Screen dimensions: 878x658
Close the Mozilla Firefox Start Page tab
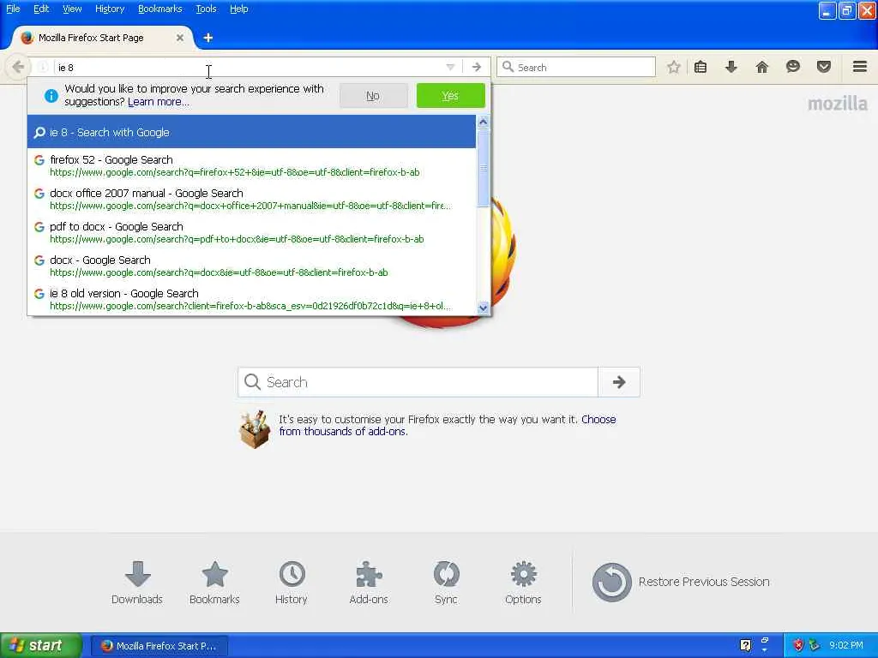coord(180,38)
